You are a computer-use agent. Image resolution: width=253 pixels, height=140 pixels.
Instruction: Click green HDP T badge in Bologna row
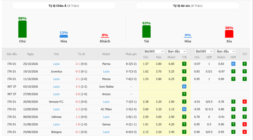[x=233, y=132]
